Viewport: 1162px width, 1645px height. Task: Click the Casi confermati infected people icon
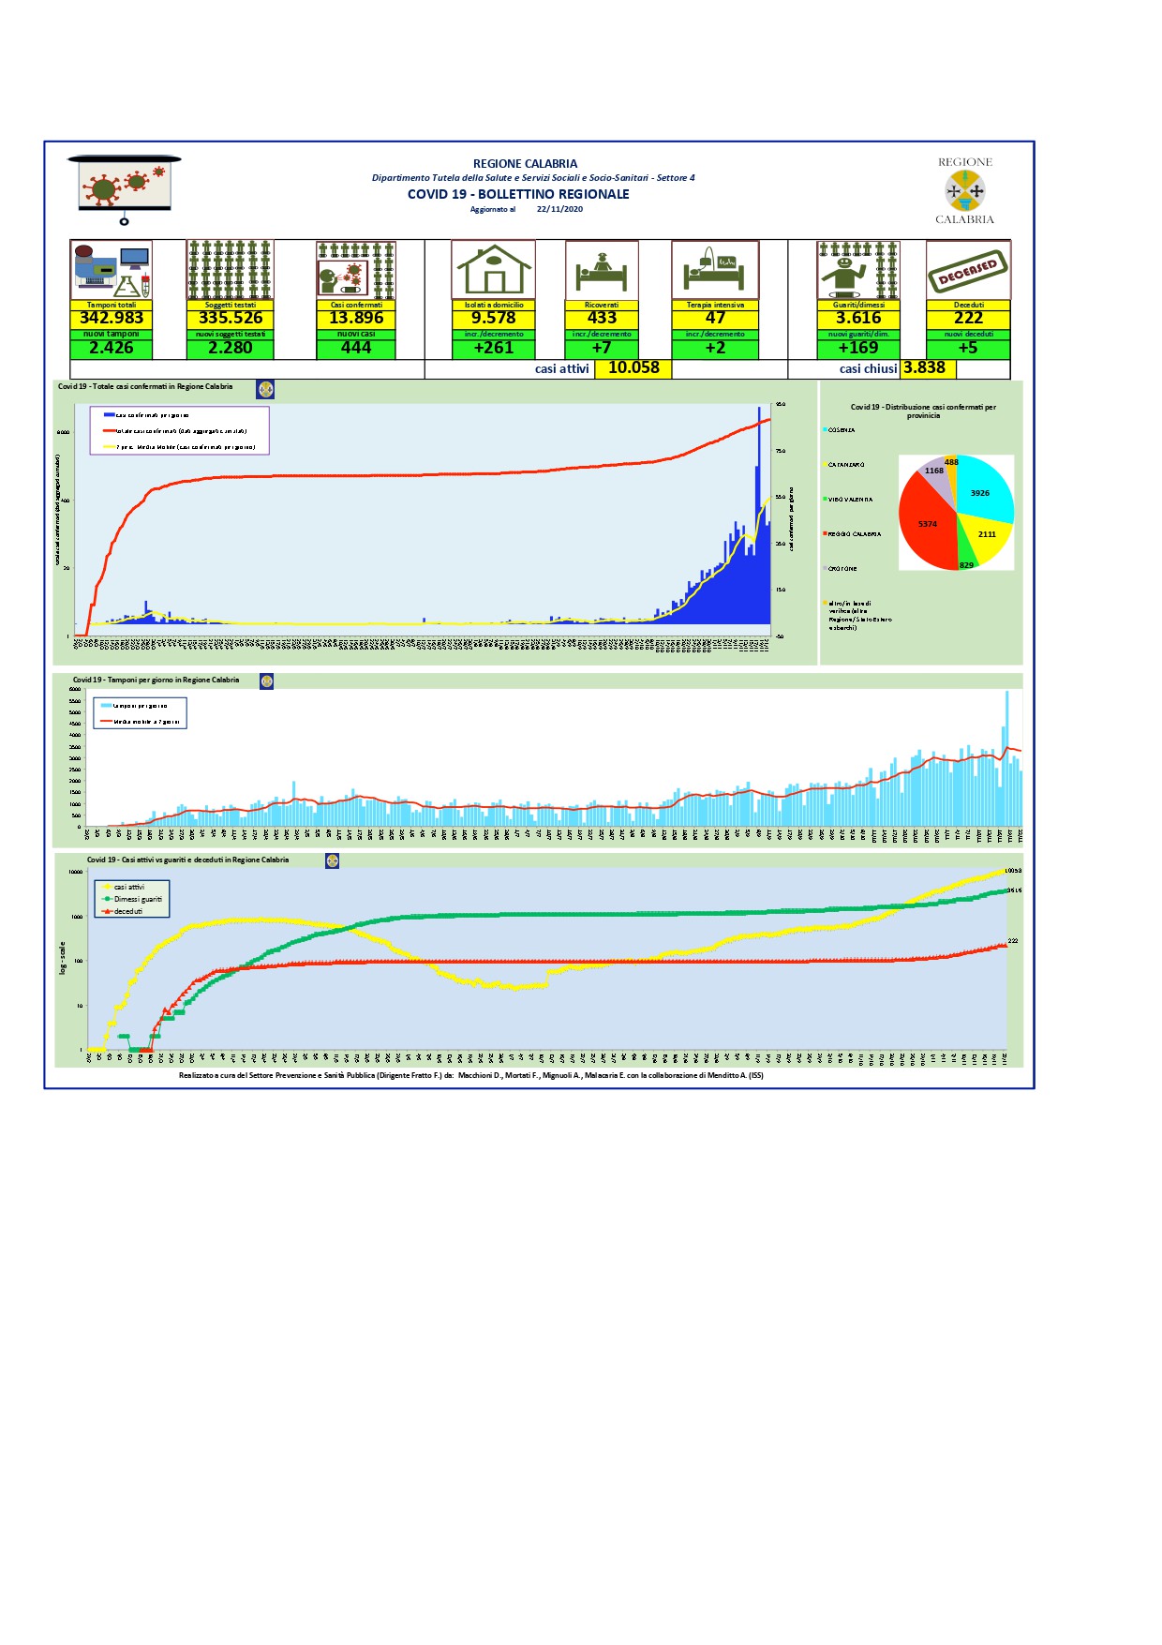[356, 270]
